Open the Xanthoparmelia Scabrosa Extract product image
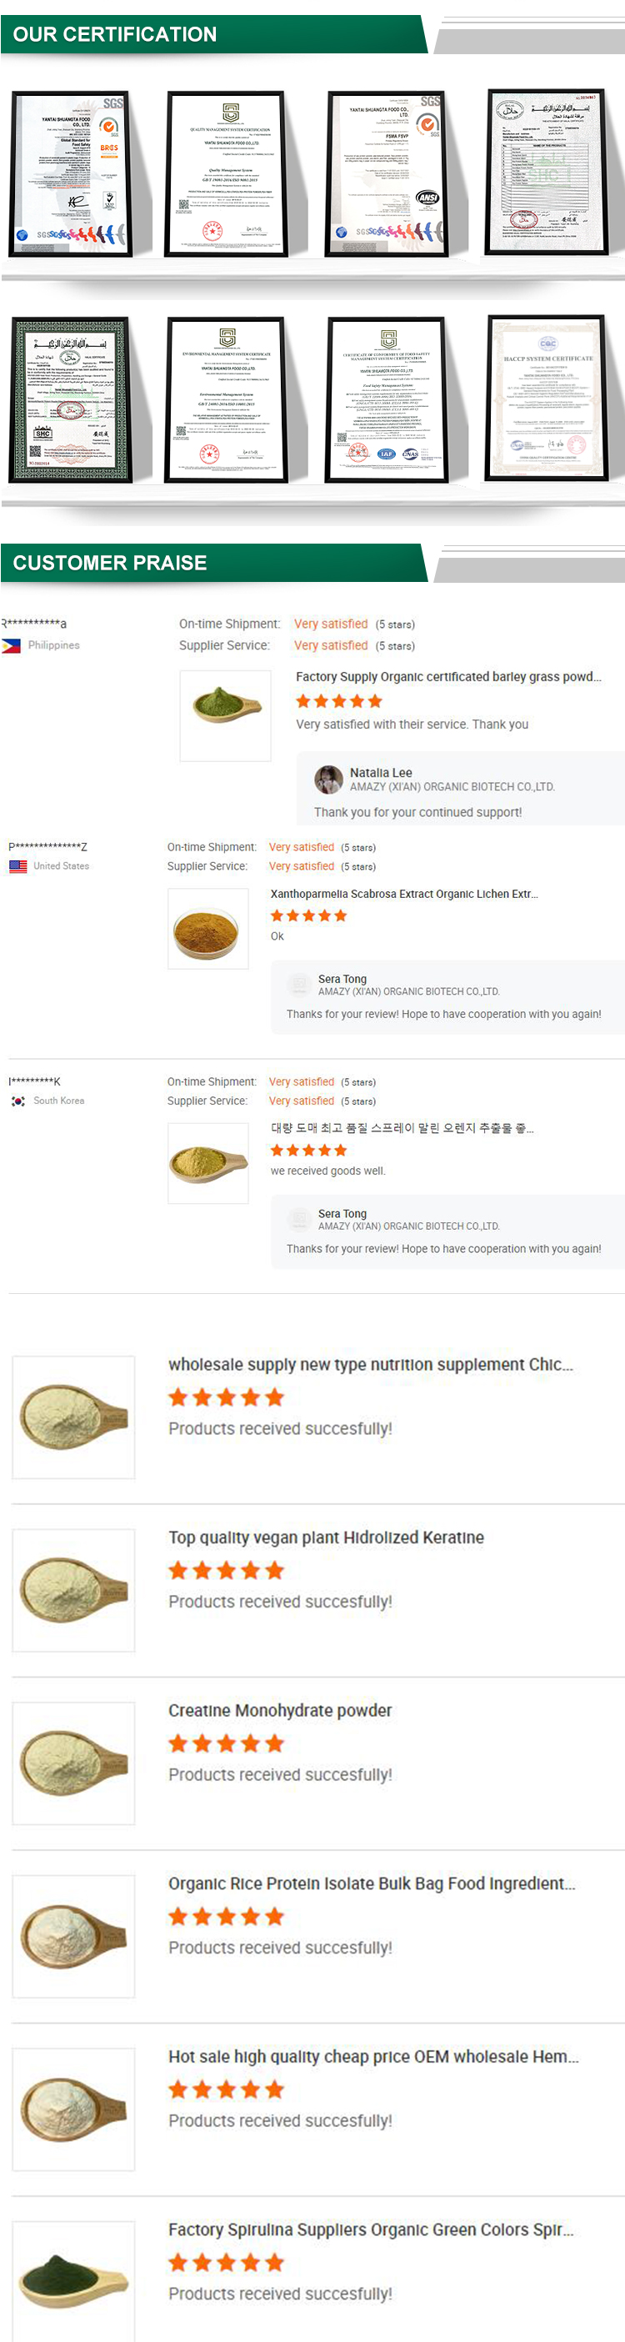The height and width of the screenshot is (2342, 625). [208, 928]
